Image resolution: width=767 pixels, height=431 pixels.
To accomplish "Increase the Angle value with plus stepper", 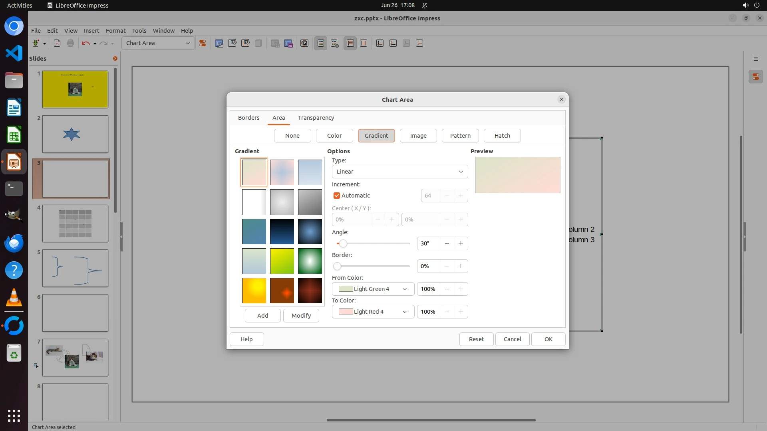I will coord(461,243).
